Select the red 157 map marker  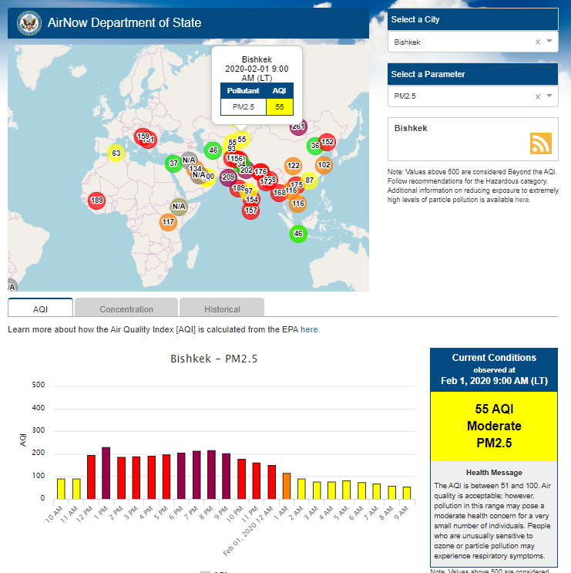pos(250,210)
